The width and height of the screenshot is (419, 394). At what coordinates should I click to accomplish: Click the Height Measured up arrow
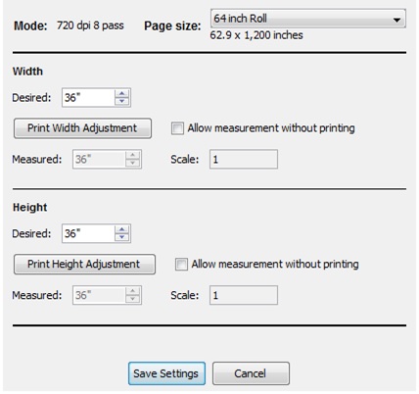point(133,291)
